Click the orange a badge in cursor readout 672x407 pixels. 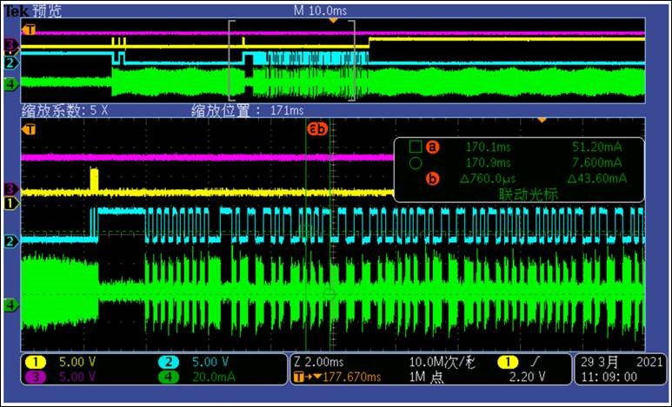tap(432, 147)
